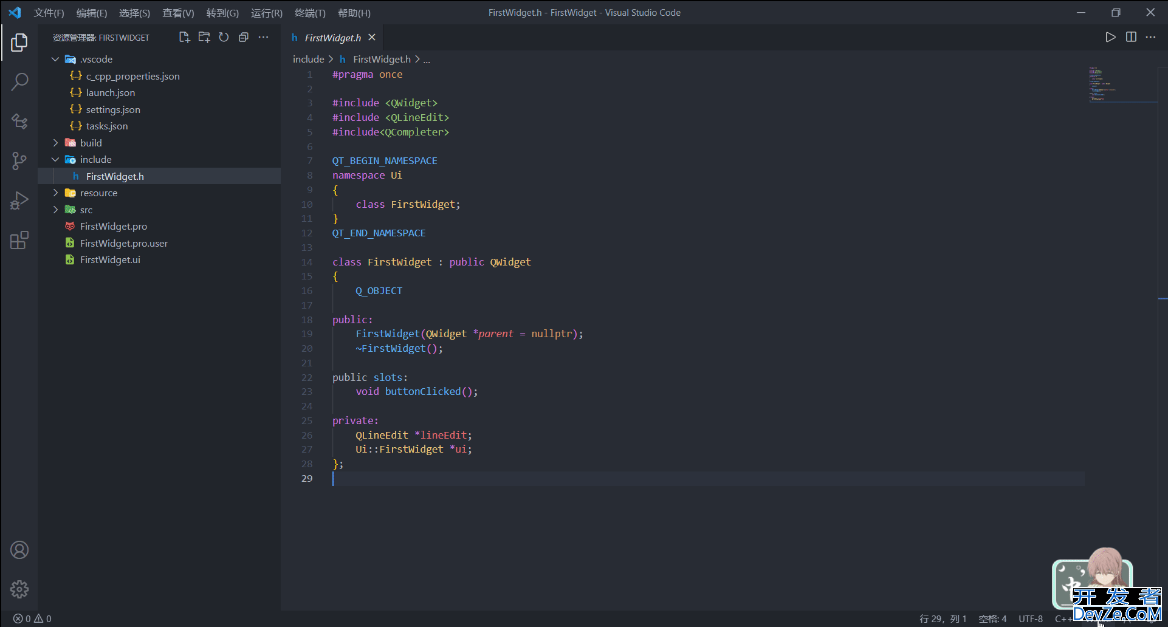This screenshot has height=627, width=1168.
Task: Click line and column status 行 29, 列 1
Action: pyautogui.click(x=943, y=618)
